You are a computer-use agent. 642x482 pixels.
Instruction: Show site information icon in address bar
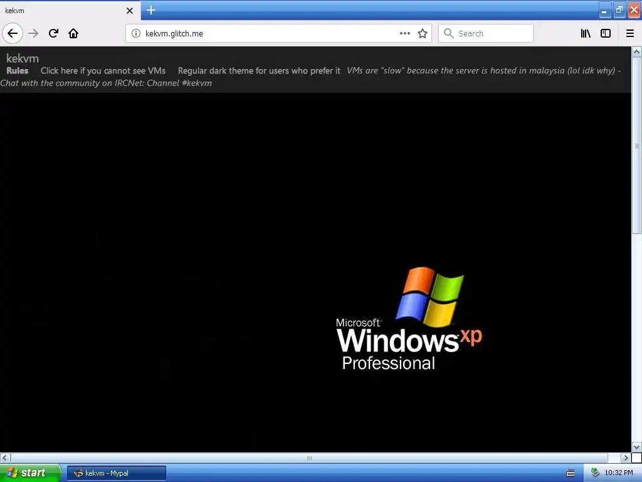[136, 33]
